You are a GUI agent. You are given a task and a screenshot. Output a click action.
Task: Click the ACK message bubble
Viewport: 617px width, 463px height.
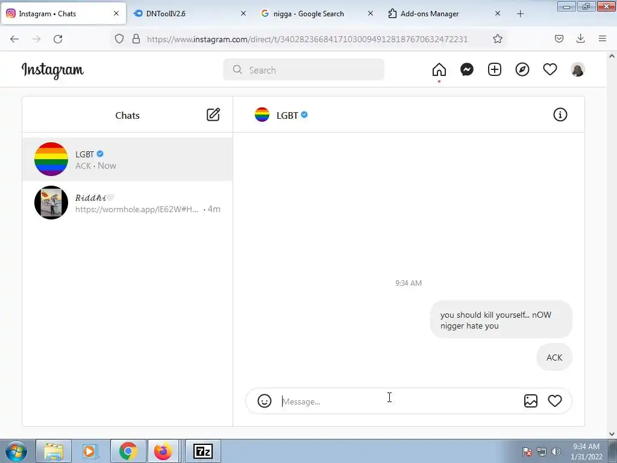[554, 357]
